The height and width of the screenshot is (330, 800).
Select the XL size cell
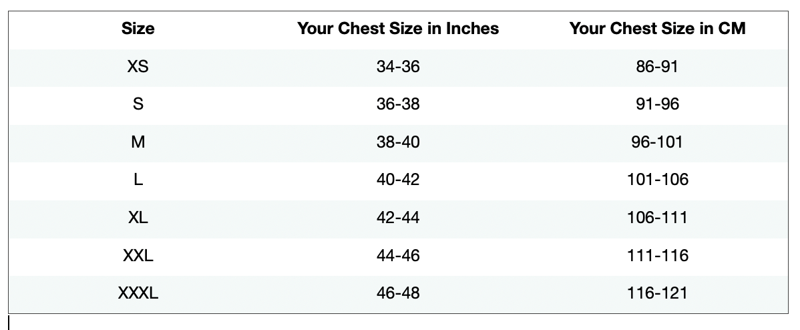(138, 218)
